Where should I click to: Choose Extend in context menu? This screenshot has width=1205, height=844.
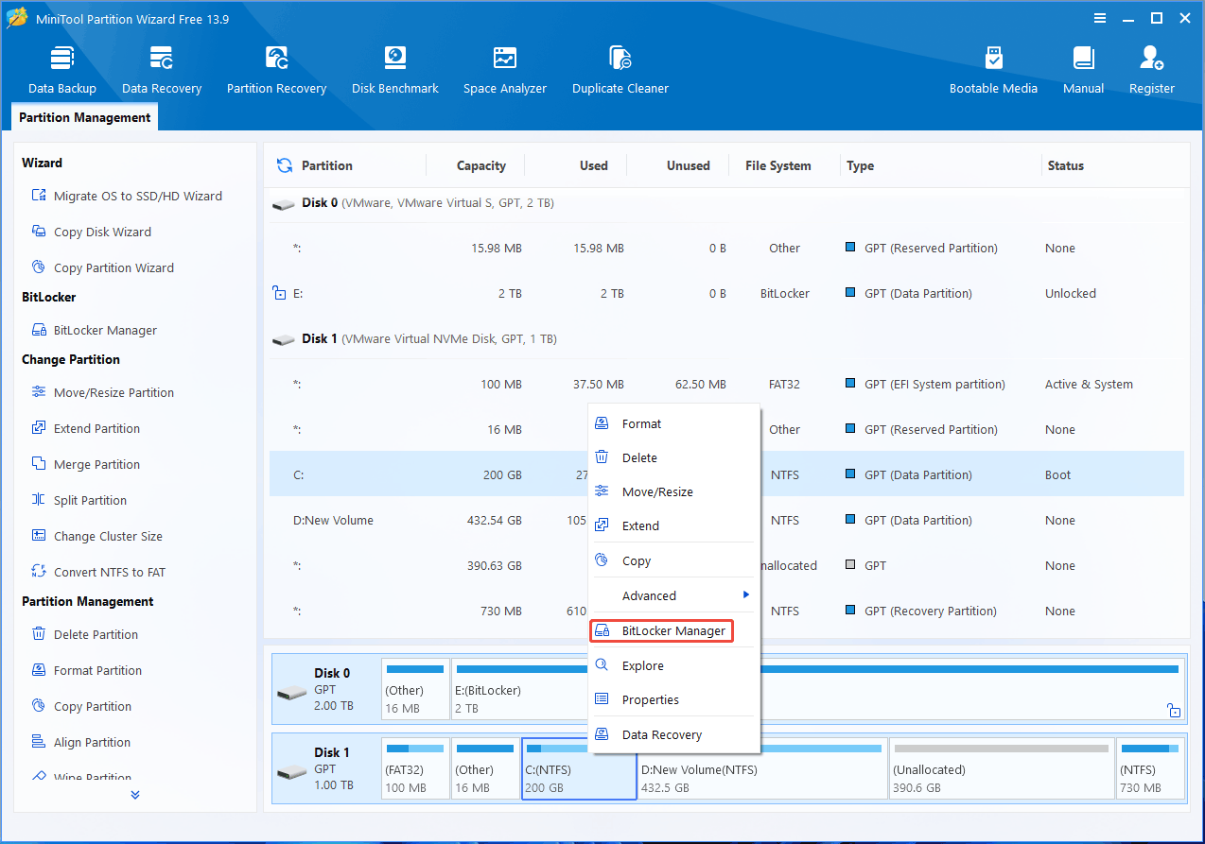tap(673, 525)
